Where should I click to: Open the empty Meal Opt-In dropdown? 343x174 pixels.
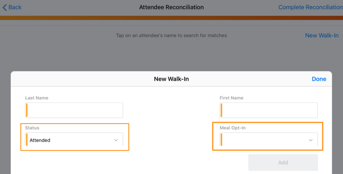pyautogui.click(x=264, y=140)
